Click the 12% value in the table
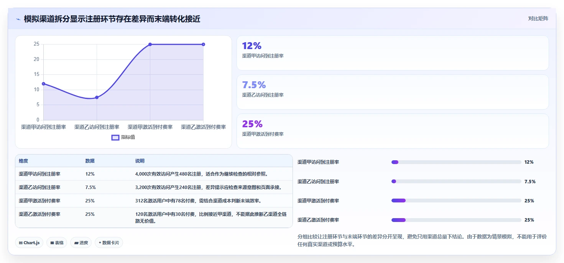Screen dimensions: 564x263 tap(90, 174)
